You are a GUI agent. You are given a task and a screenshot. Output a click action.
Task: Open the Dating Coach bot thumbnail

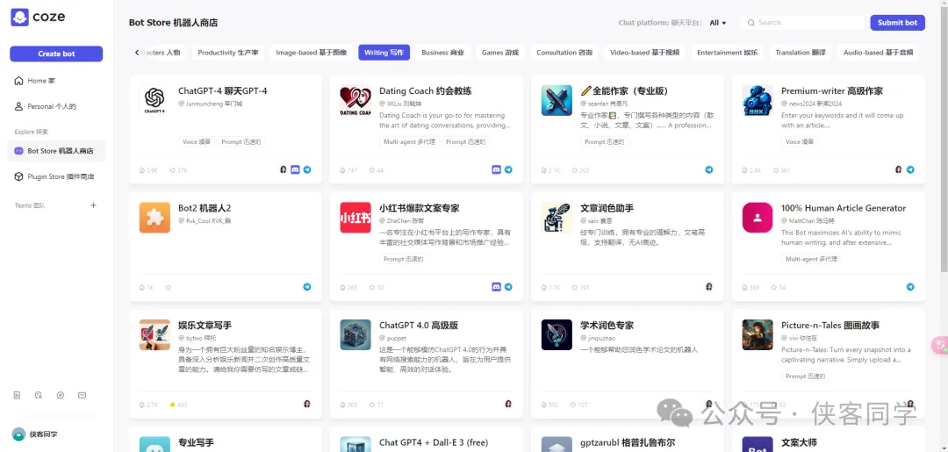pyautogui.click(x=355, y=100)
